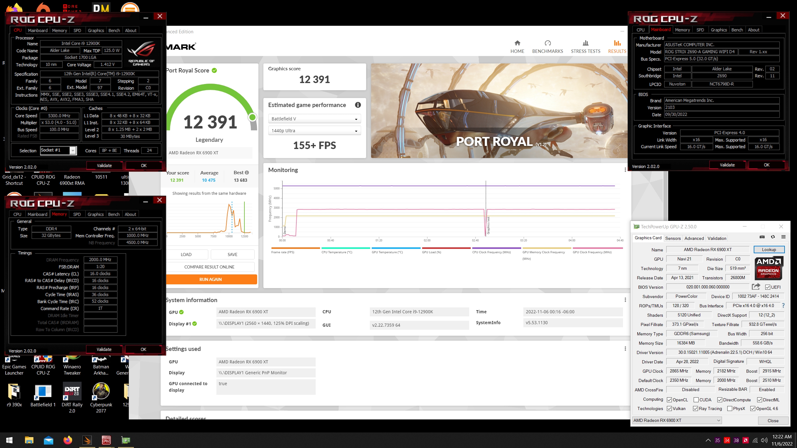The width and height of the screenshot is (797, 448).
Task: Click info icon next to Best score
Action: tap(247, 172)
